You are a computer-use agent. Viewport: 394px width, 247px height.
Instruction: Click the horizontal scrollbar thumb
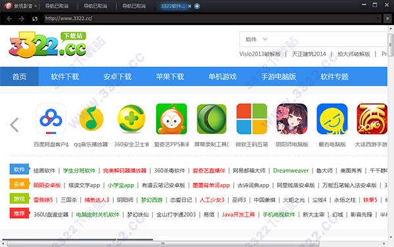(x=164, y=244)
